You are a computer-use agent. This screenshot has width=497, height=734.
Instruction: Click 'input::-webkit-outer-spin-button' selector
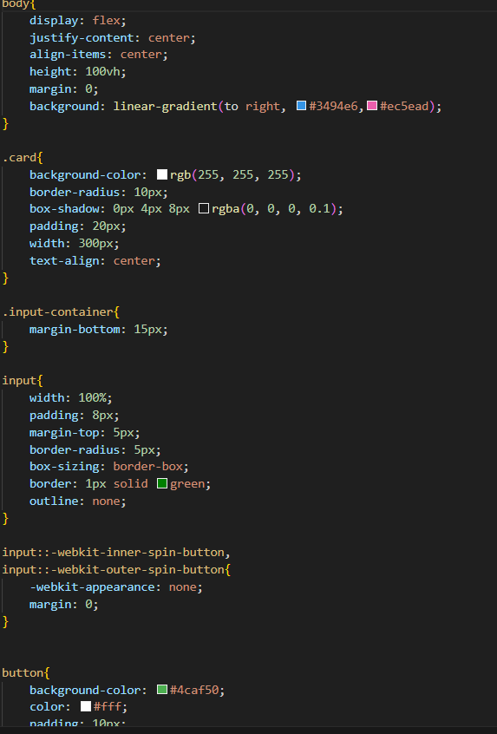tap(114, 570)
